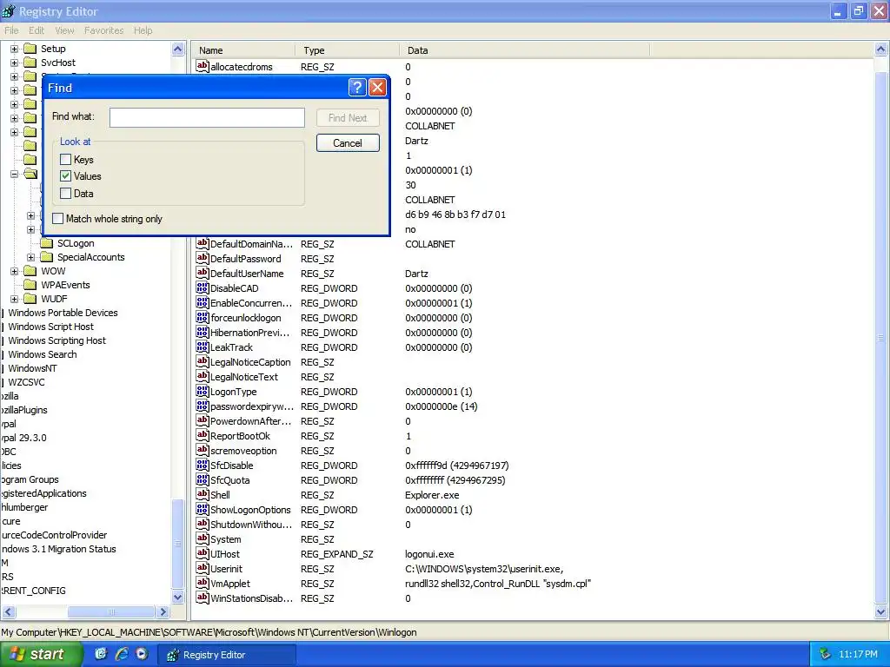
Task: Select the Windows Script Host tree item
Action: 51,327
